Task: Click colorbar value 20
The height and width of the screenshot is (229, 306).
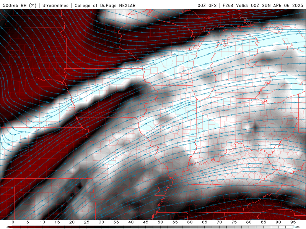Action: (x=72, y=222)
